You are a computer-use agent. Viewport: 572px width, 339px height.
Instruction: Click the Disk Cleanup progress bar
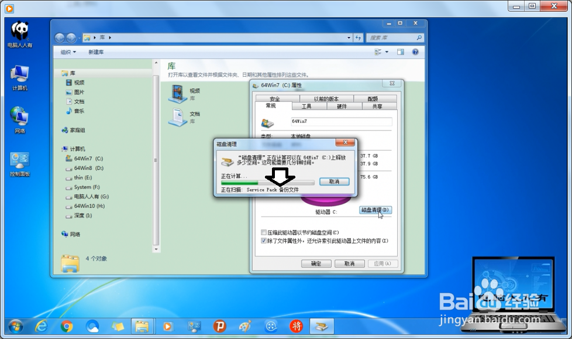[x=267, y=183]
